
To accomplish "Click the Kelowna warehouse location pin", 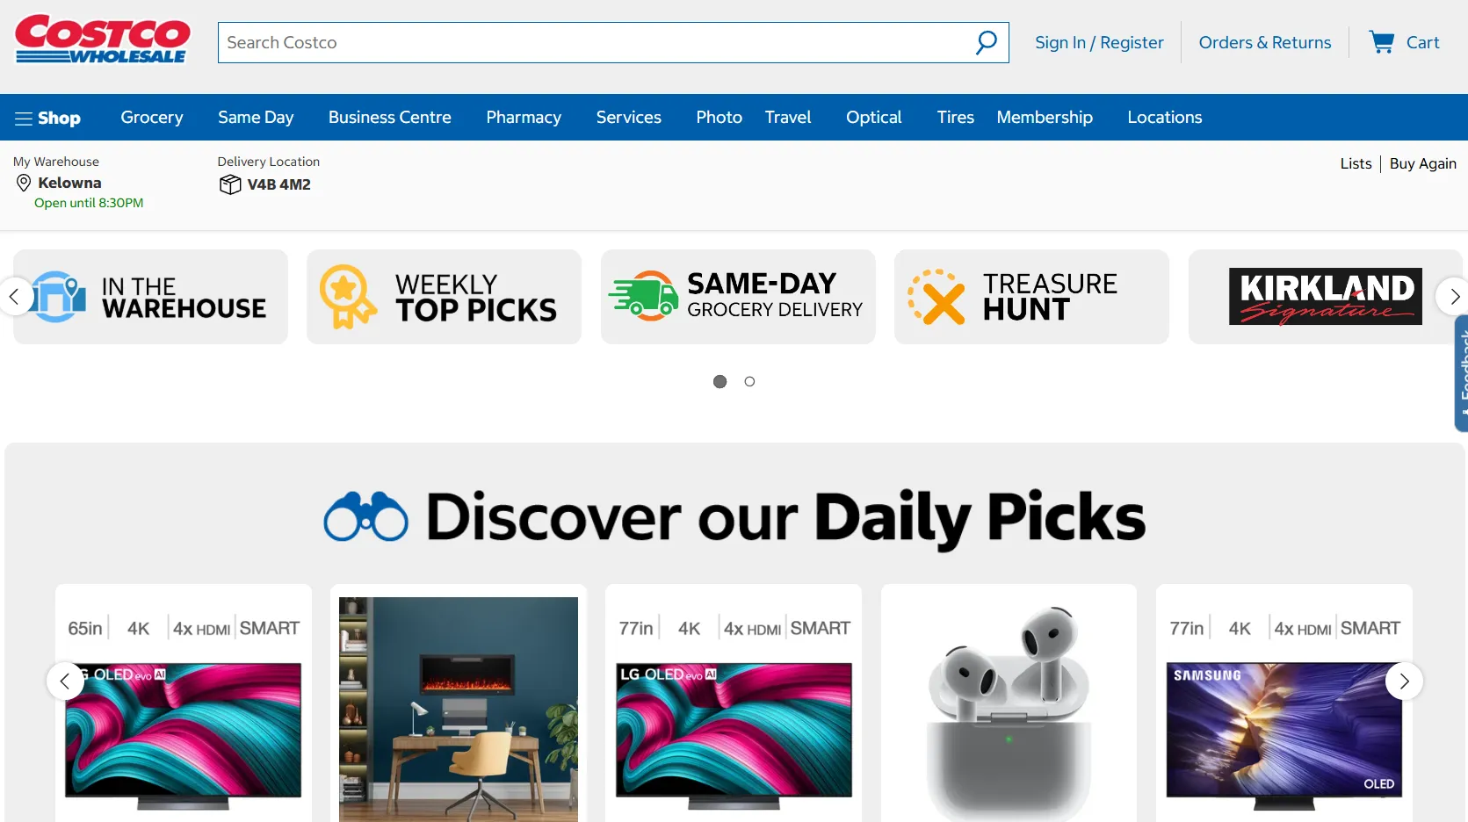I will (x=24, y=183).
